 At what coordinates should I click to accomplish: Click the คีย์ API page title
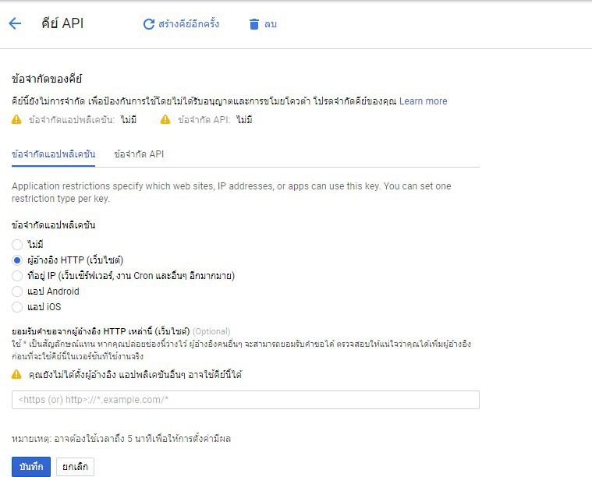(x=62, y=23)
